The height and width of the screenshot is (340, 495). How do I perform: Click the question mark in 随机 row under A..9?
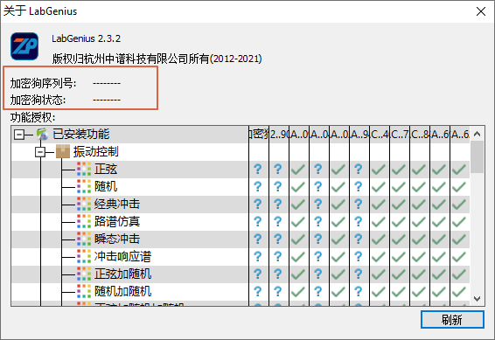coord(359,187)
